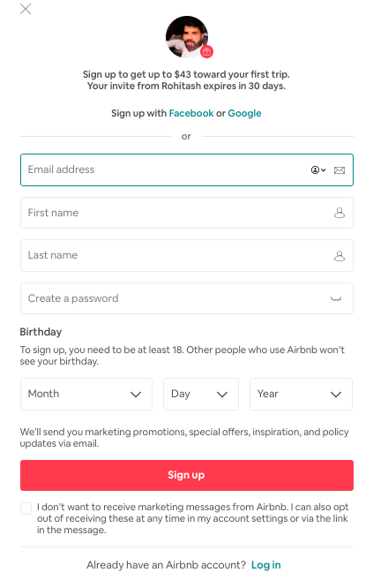
Task: Click into the First name field
Action: 187,213
